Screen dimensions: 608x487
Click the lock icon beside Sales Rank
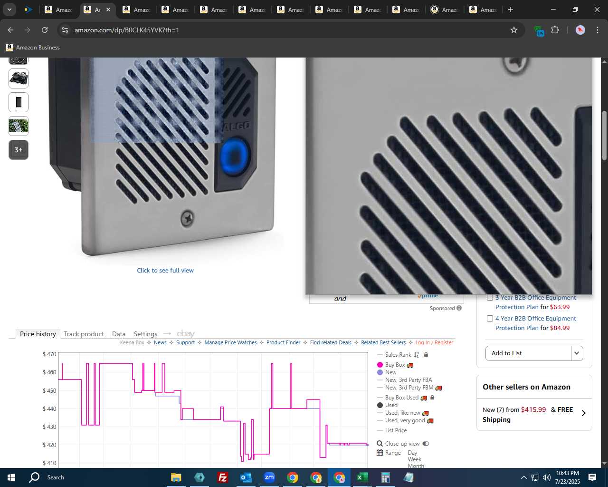coord(426,355)
